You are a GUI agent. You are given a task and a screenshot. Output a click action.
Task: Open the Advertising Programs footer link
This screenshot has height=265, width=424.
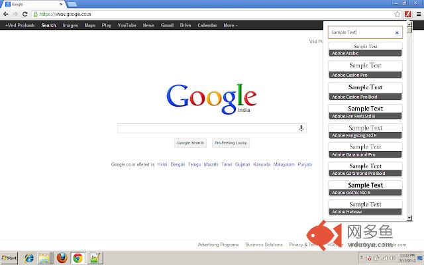[218, 244]
